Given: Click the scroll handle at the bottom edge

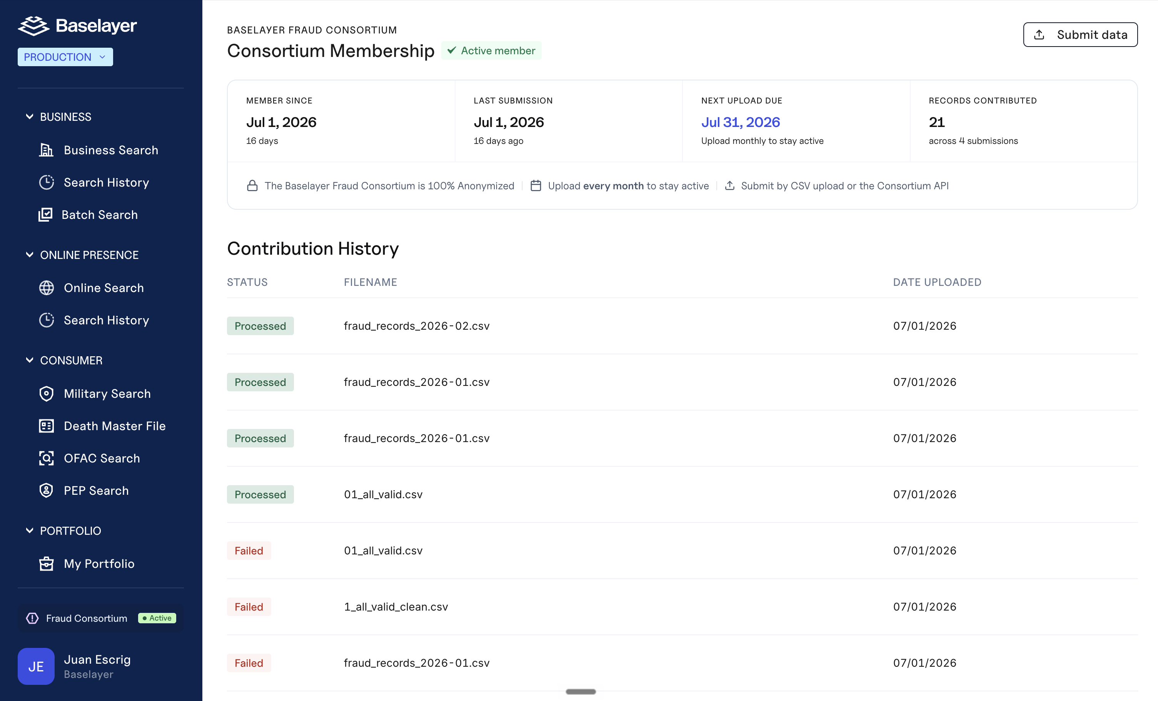Looking at the screenshot, I should [x=581, y=692].
